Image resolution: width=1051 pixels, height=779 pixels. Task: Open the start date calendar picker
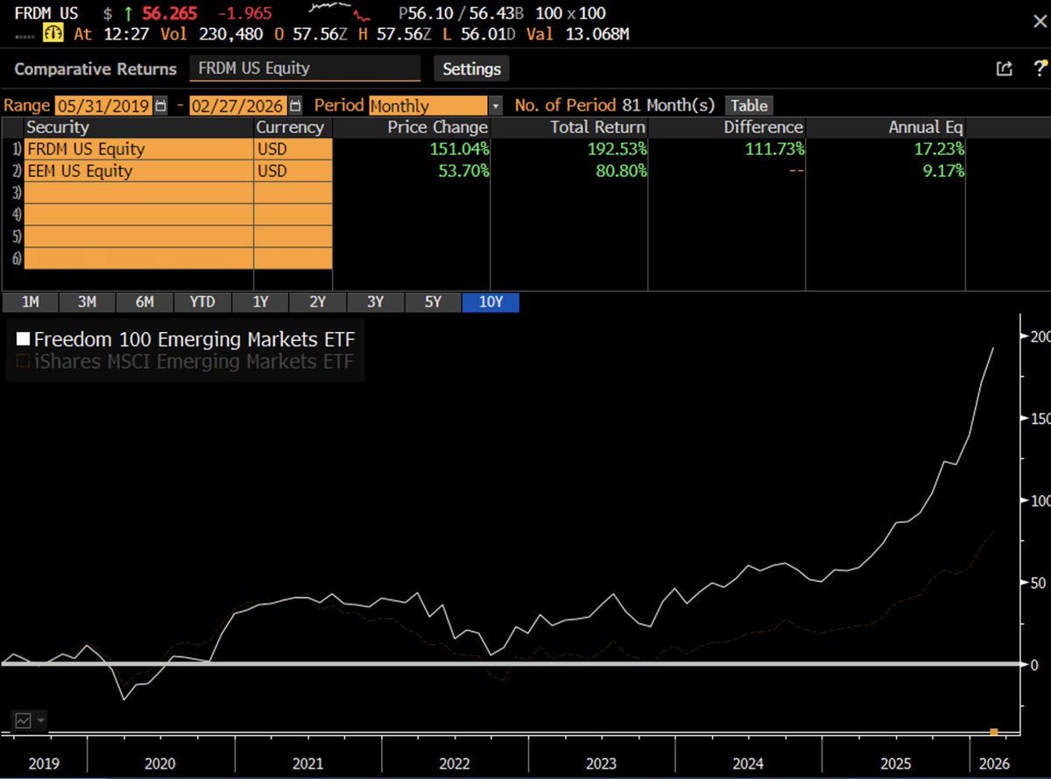pyautogui.click(x=160, y=105)
